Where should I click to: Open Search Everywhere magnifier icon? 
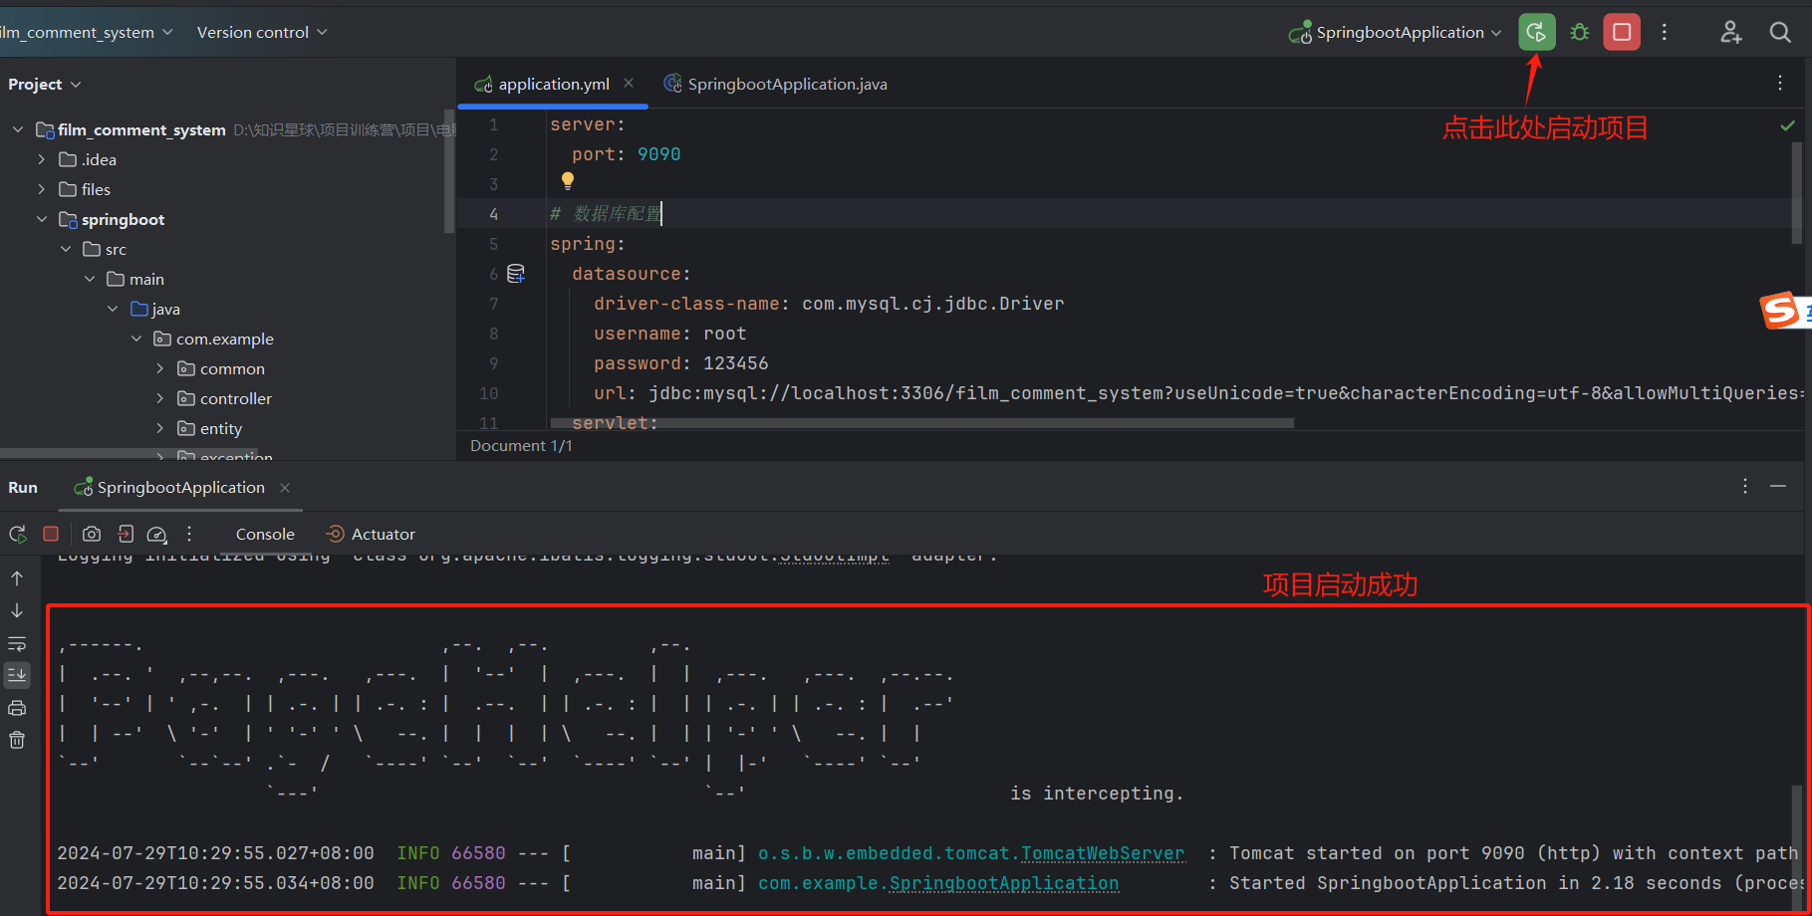(x=1780, y=32)
